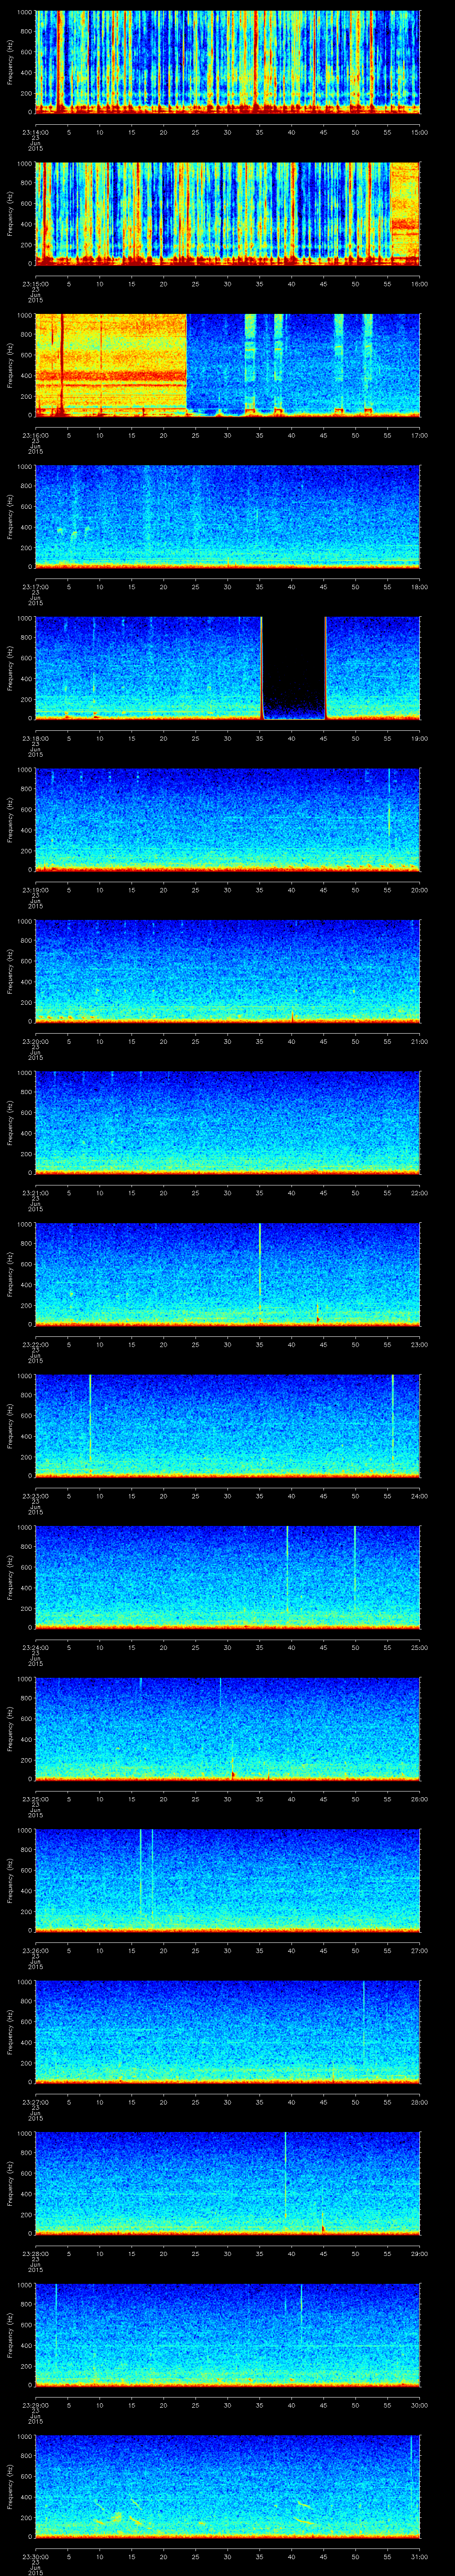The image size is (455, 2576).
Task: Click the '17:00' end label under the 23:16:00 panel
Action: coord(419,435)
